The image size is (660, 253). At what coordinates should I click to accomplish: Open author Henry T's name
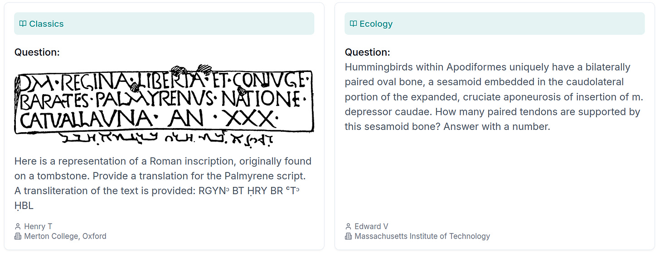click(38, 226)
